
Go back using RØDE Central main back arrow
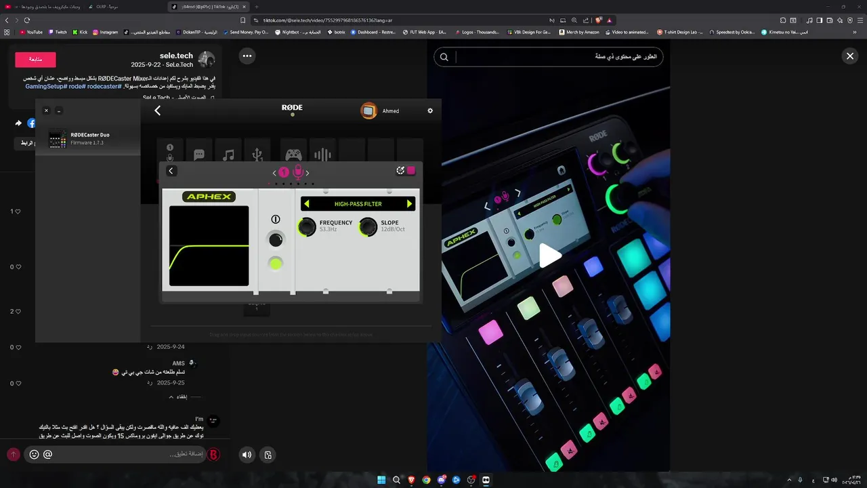[157, 110]
